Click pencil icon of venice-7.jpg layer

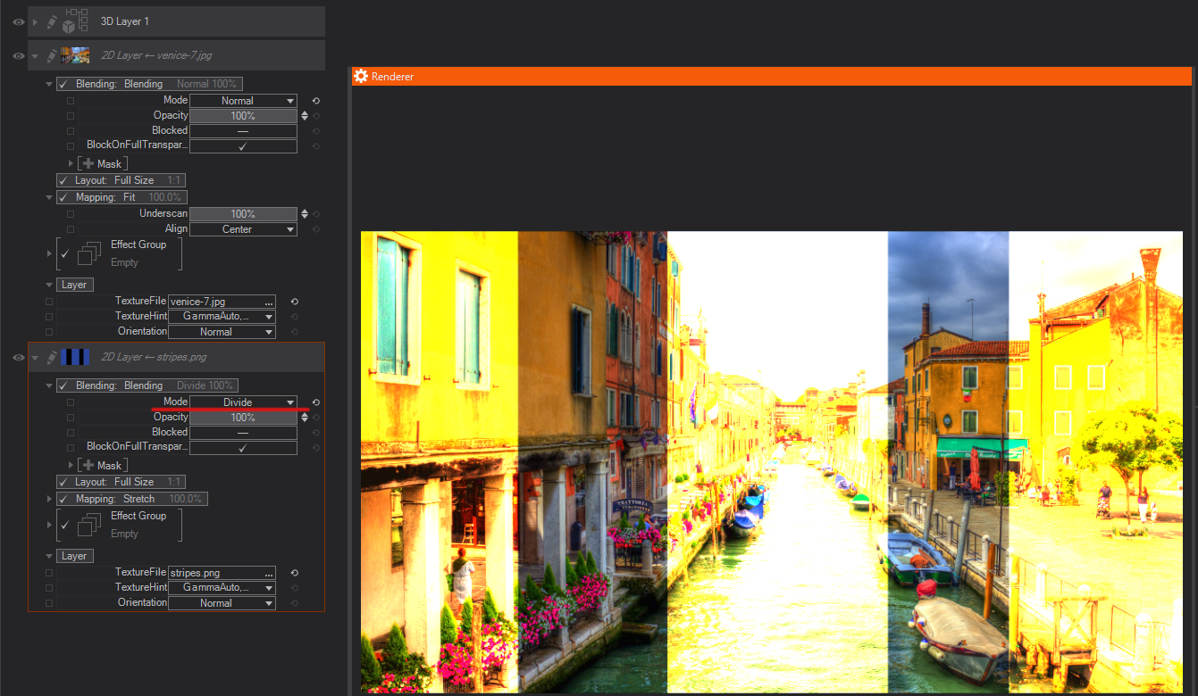pos(52,55)
